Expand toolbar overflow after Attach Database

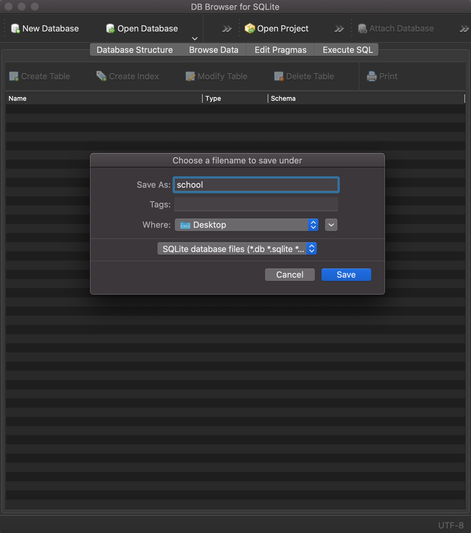pos(464,29)
